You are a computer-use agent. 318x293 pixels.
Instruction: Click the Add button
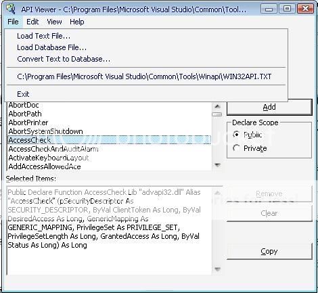pos(269,107)
